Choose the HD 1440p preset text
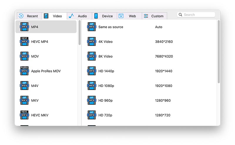 click(x=106, y=71)
